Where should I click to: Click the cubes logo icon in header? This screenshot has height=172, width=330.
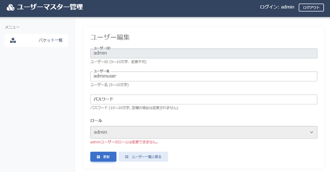11,7
